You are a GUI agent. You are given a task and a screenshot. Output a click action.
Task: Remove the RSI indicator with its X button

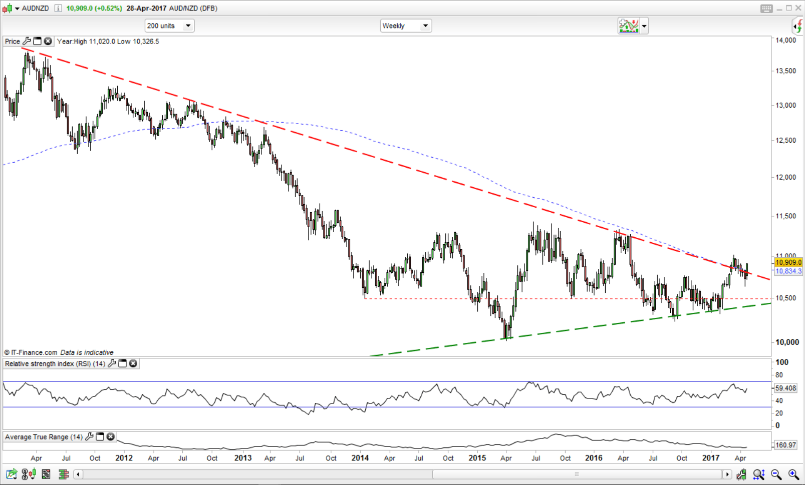(x=133, y=364)
